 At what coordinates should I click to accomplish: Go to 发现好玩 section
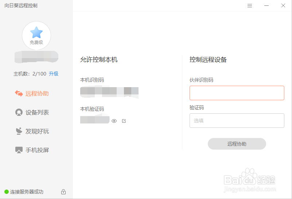pos(32,131)
